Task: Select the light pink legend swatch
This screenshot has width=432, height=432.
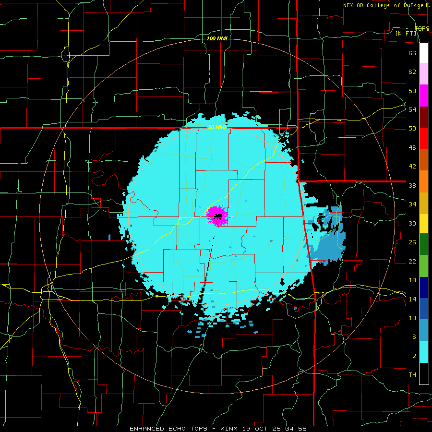Action: click(424, 74)
